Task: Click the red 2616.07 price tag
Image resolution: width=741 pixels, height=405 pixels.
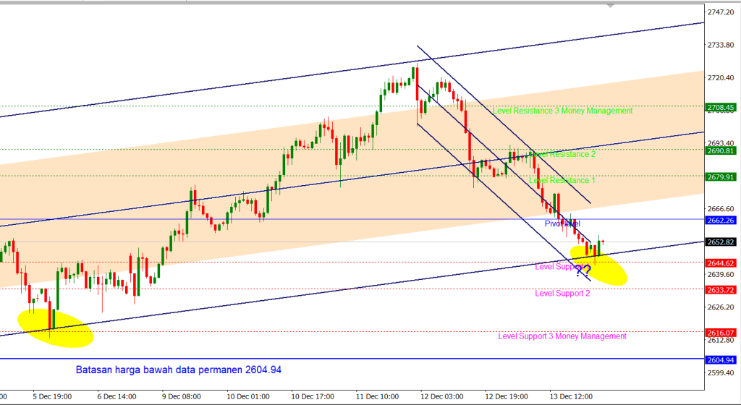Action: pos(721,333)
